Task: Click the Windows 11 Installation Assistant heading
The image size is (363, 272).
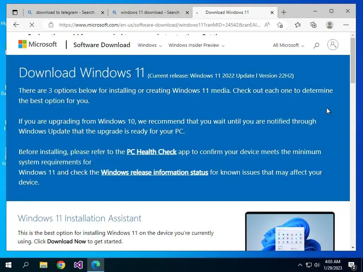Action: tap(80, 218)
